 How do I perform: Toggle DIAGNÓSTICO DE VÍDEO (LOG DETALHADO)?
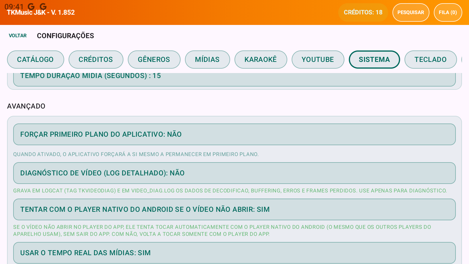[235, 173]
